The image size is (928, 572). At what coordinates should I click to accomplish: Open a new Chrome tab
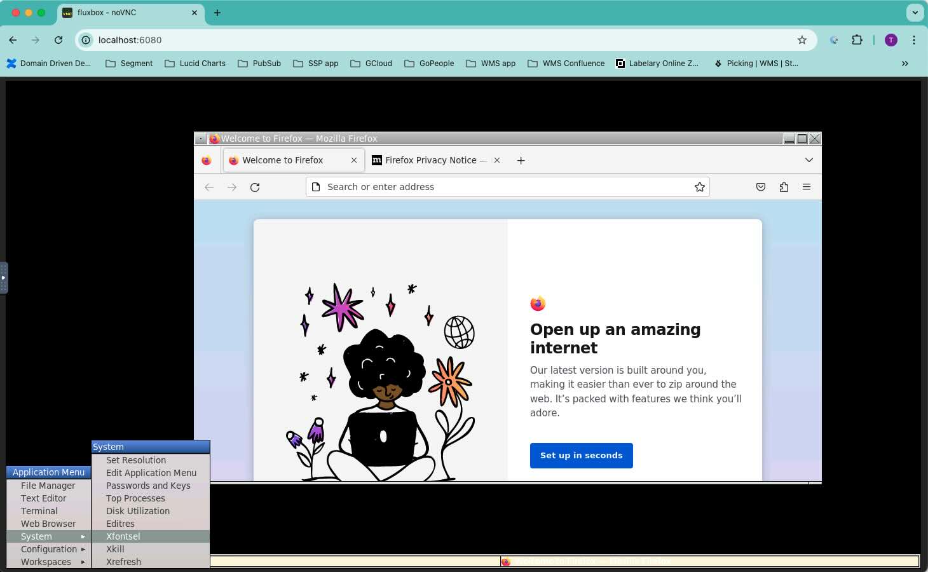pyautogui.click(x=217, y=13)
